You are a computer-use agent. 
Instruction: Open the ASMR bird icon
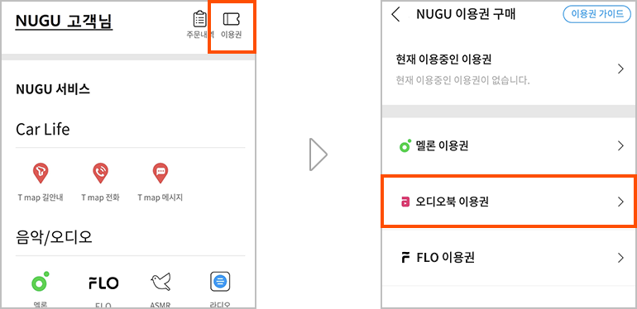point(160,282)
